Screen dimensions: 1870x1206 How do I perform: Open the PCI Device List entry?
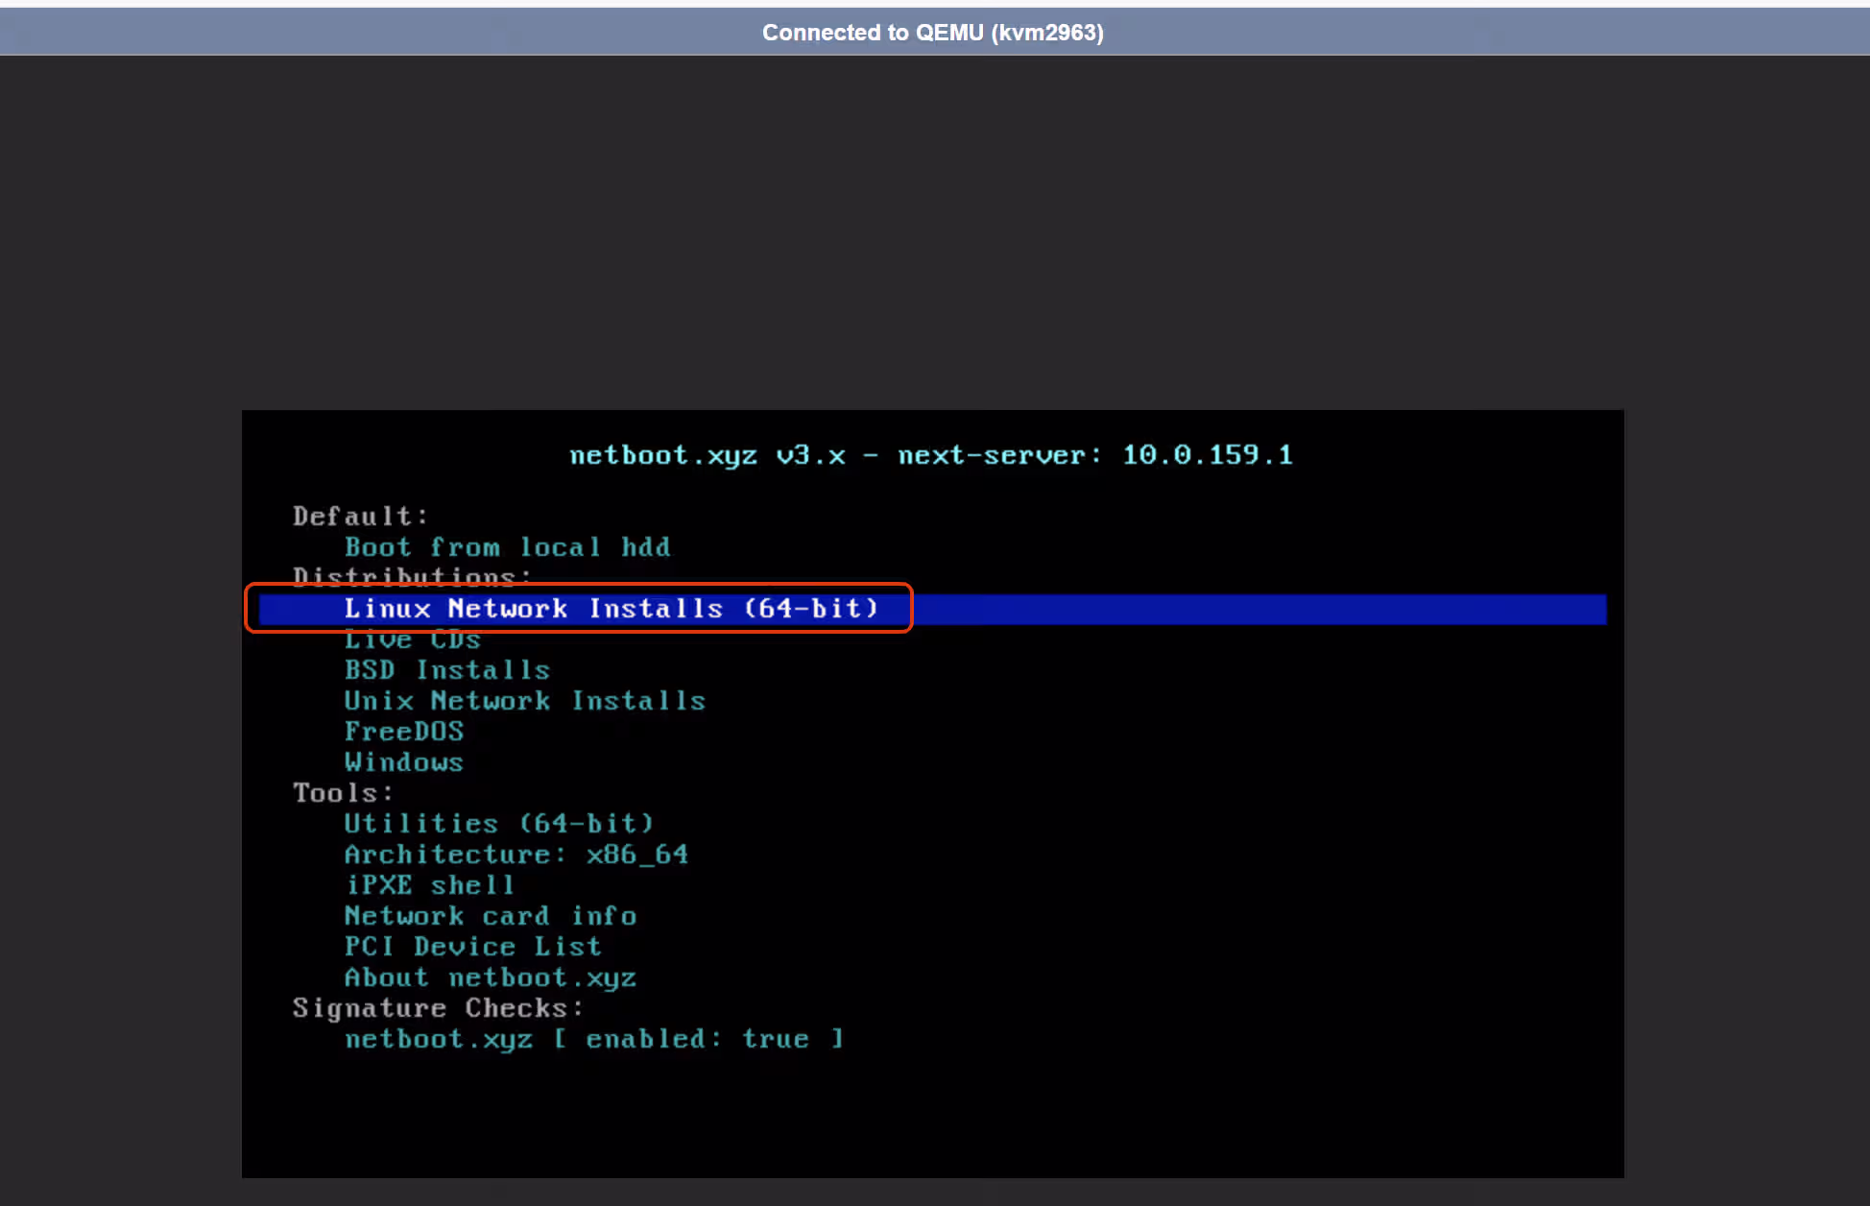click(x=472, y=947)
